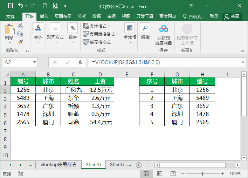Viewport: 248px width, 178px height.
Task: Customize the Quick Access Toolbar
Action: pos(65,6)
